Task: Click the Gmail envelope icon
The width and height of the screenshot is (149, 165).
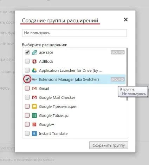Action: pyautogui.click(x=34, y=88)
